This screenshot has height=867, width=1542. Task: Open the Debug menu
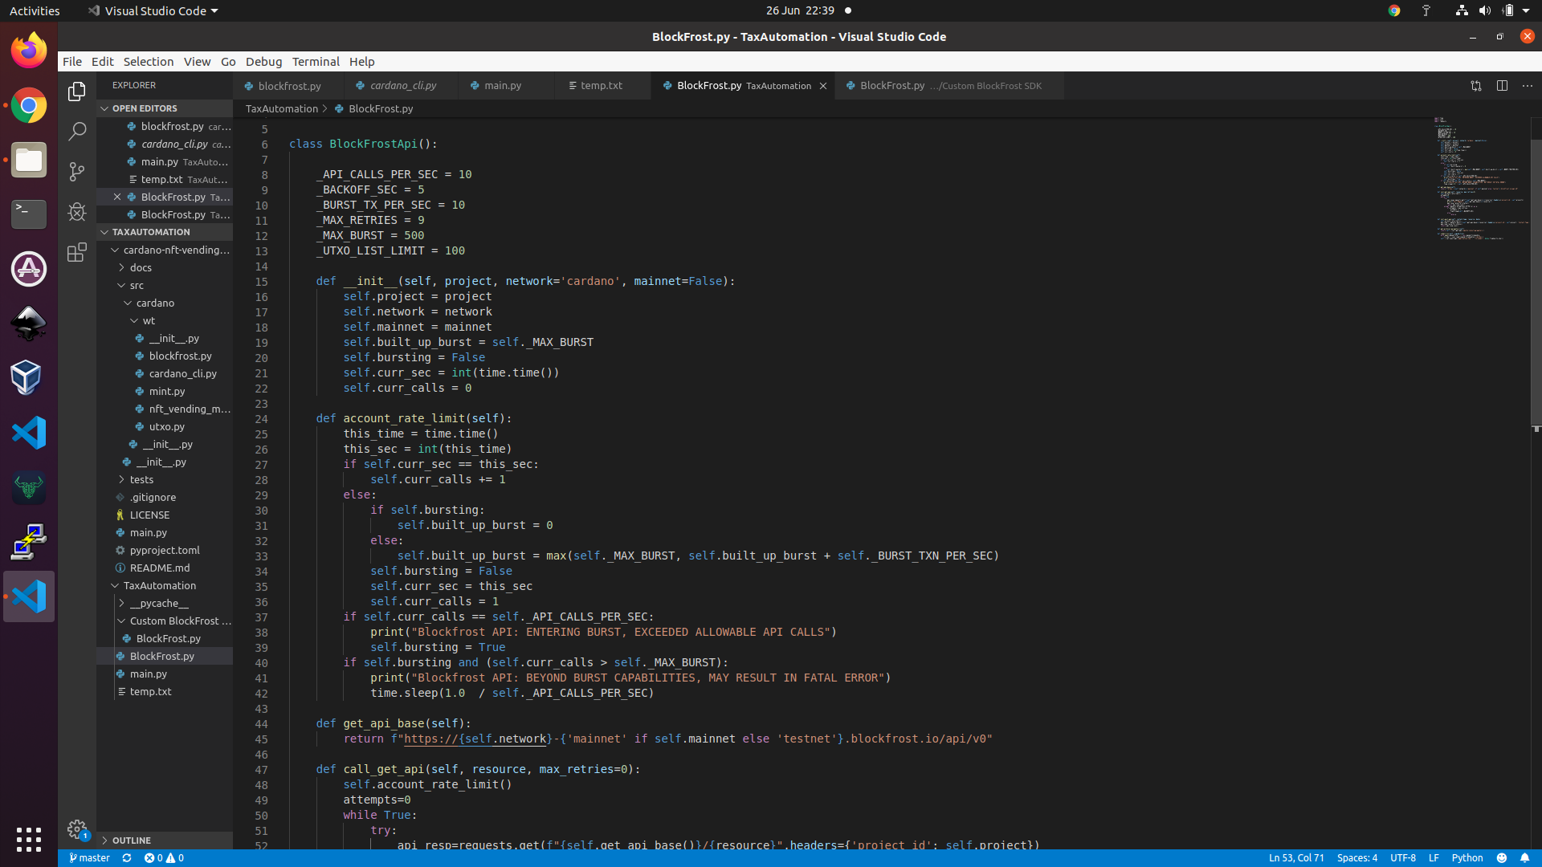263,62
